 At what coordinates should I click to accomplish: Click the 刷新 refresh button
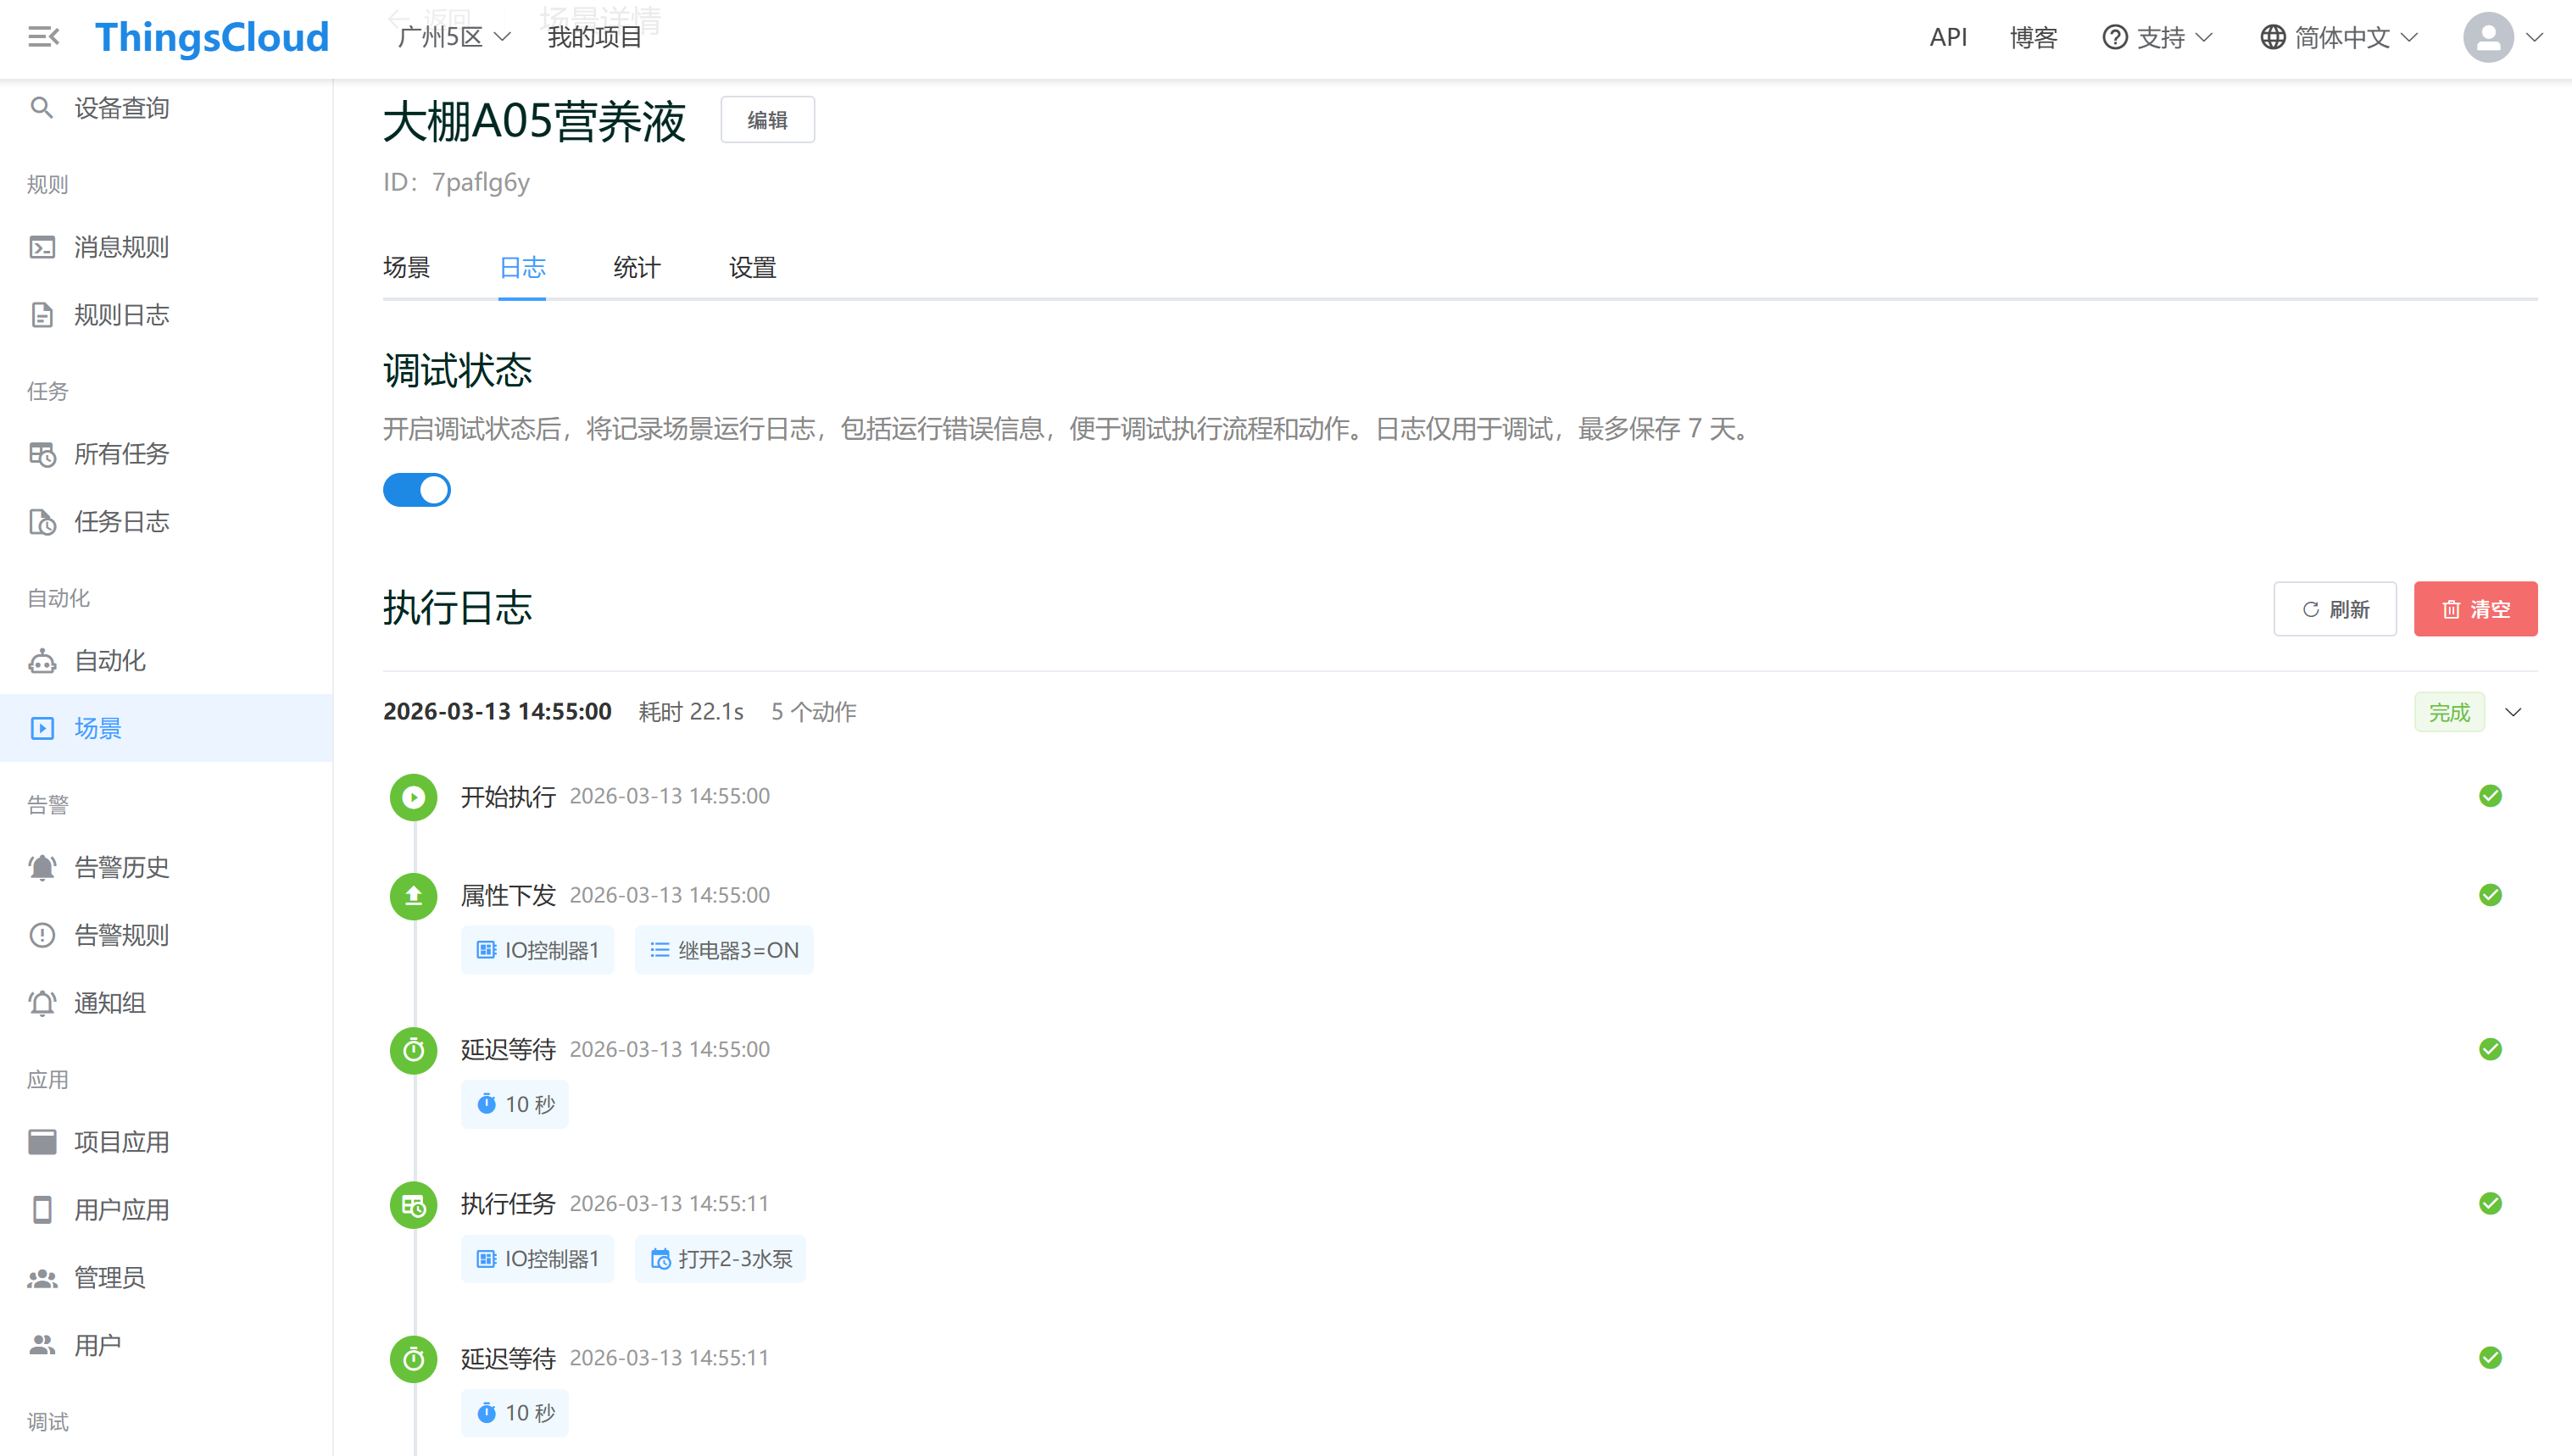click(x=2335, y=609)
